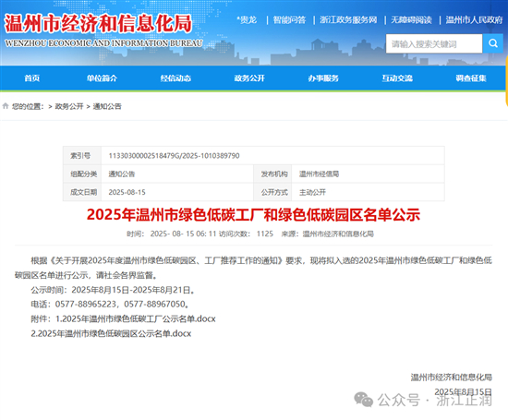The width and height of the screenshot is (508, 420).
Task: Open the 政务公开 navigation tab
Action: coord(249,78)
